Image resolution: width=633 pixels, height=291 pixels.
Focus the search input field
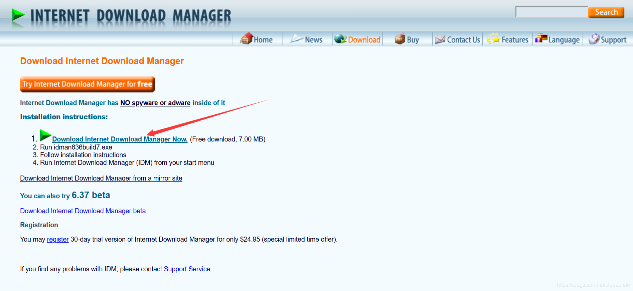click(x=552, y=12)
